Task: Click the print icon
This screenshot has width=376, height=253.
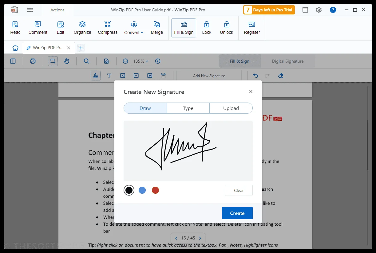Action: [x=33, y=61]
